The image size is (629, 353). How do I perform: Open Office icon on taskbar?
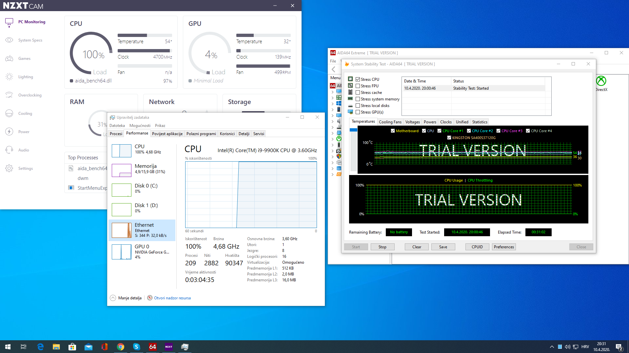point(105,347)
